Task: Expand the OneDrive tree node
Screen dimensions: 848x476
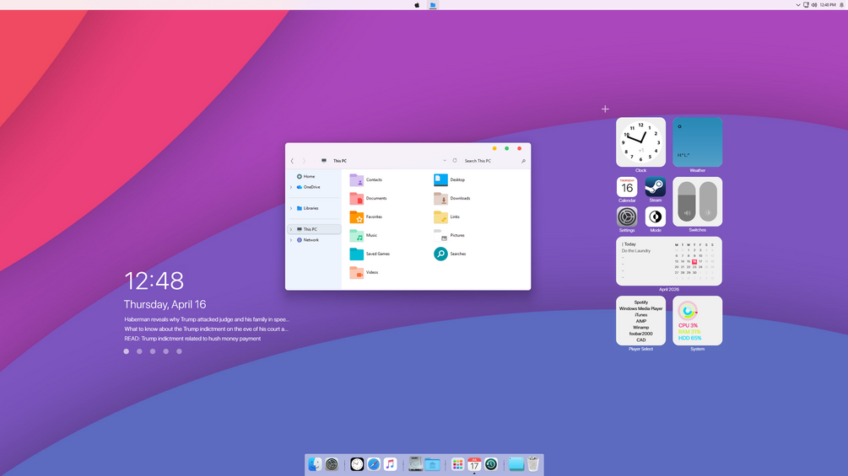Action: click(x=291, y=187)
